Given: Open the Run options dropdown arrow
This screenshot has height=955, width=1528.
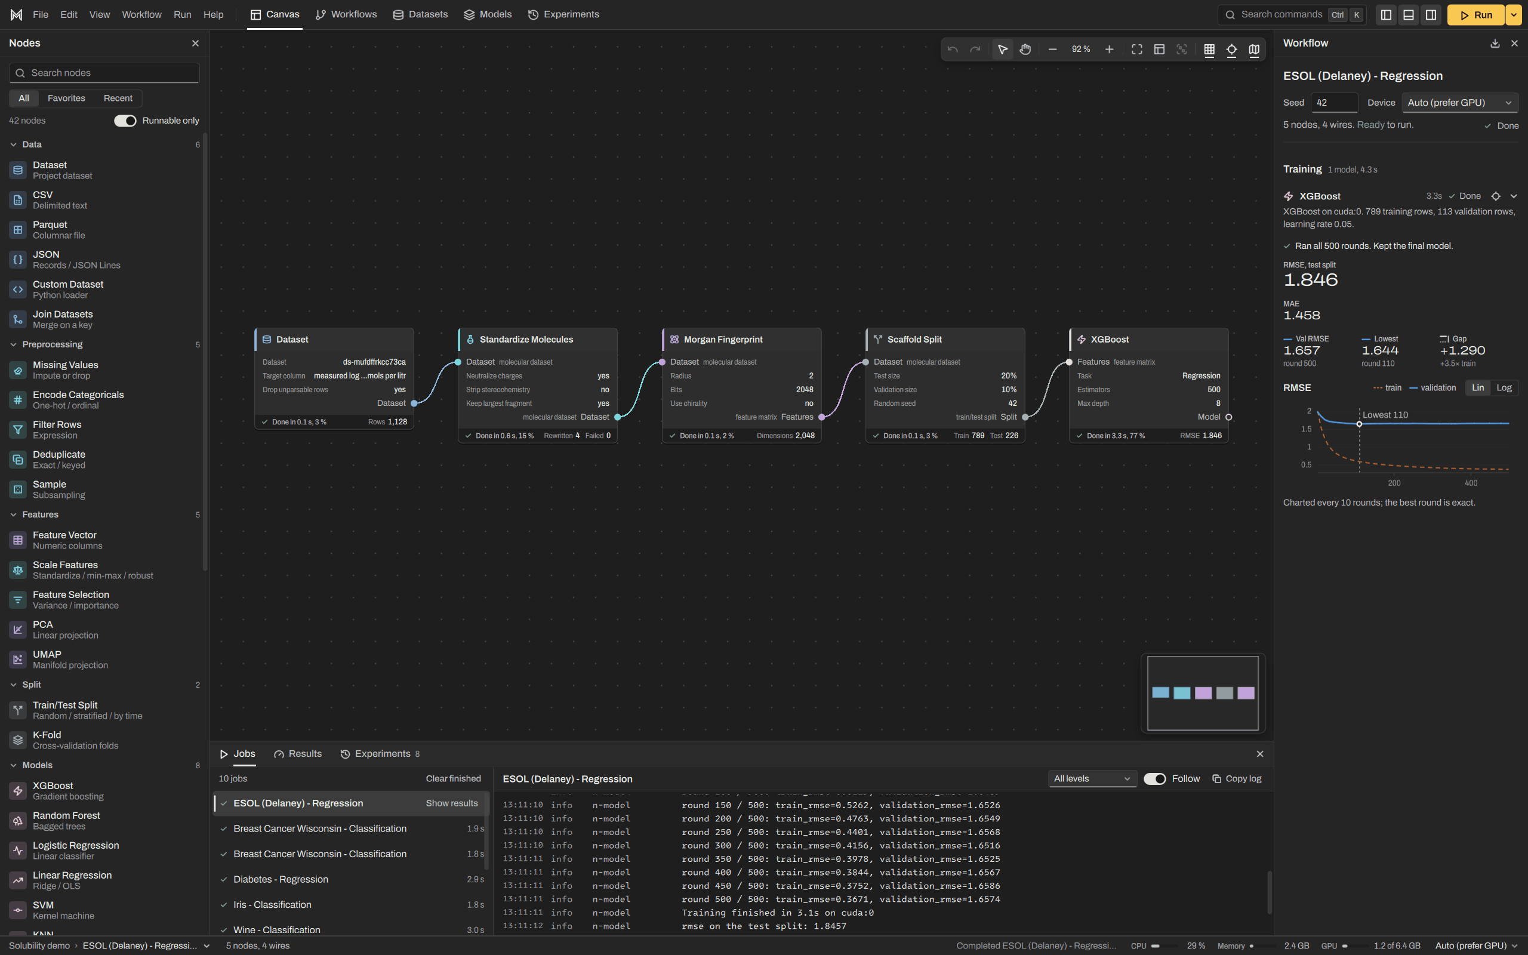Looking at the screenshot, I should point(1514,14).
